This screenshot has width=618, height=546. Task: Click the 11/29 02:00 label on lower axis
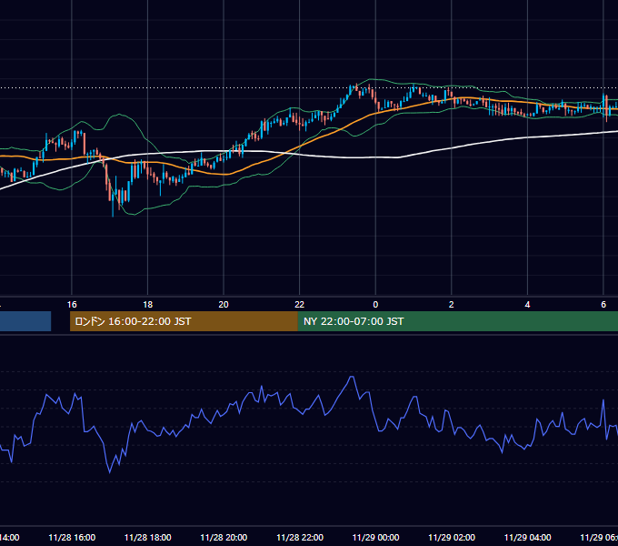pyautogui.click(x=452, y=538)
